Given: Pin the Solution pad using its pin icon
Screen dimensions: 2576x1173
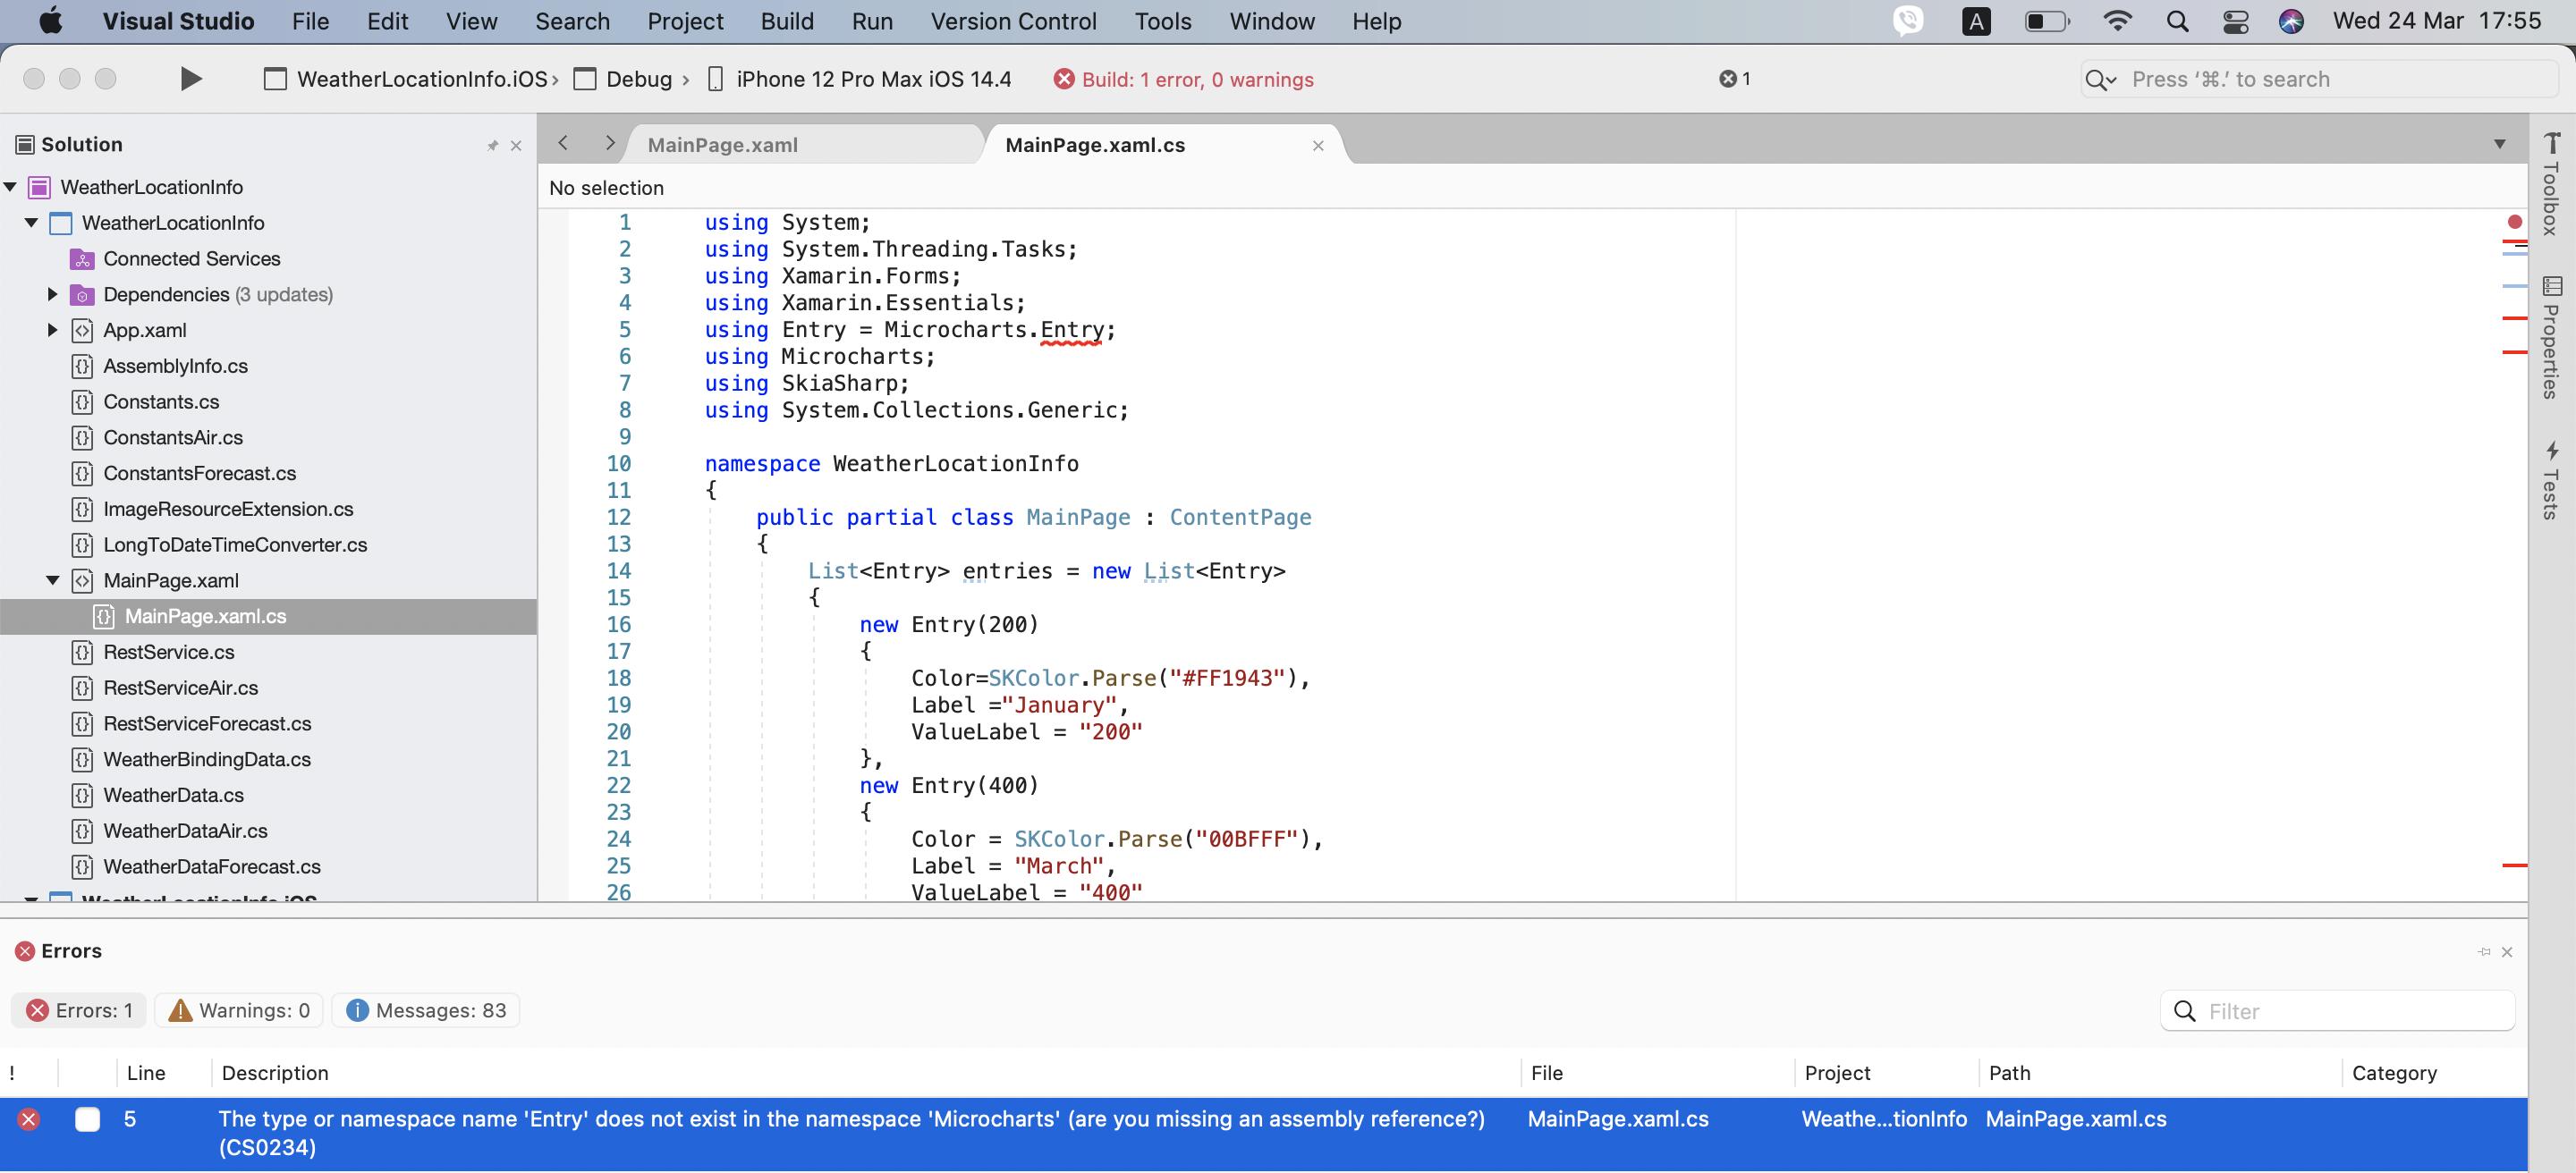Looking at the screenshot, I should 492,144.
